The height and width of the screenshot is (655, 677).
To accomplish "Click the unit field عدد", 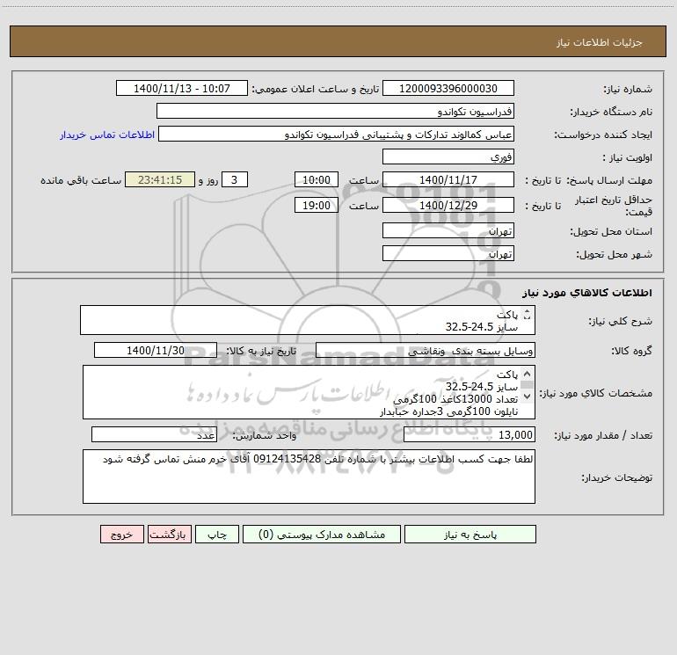I will tap(154, 435).
